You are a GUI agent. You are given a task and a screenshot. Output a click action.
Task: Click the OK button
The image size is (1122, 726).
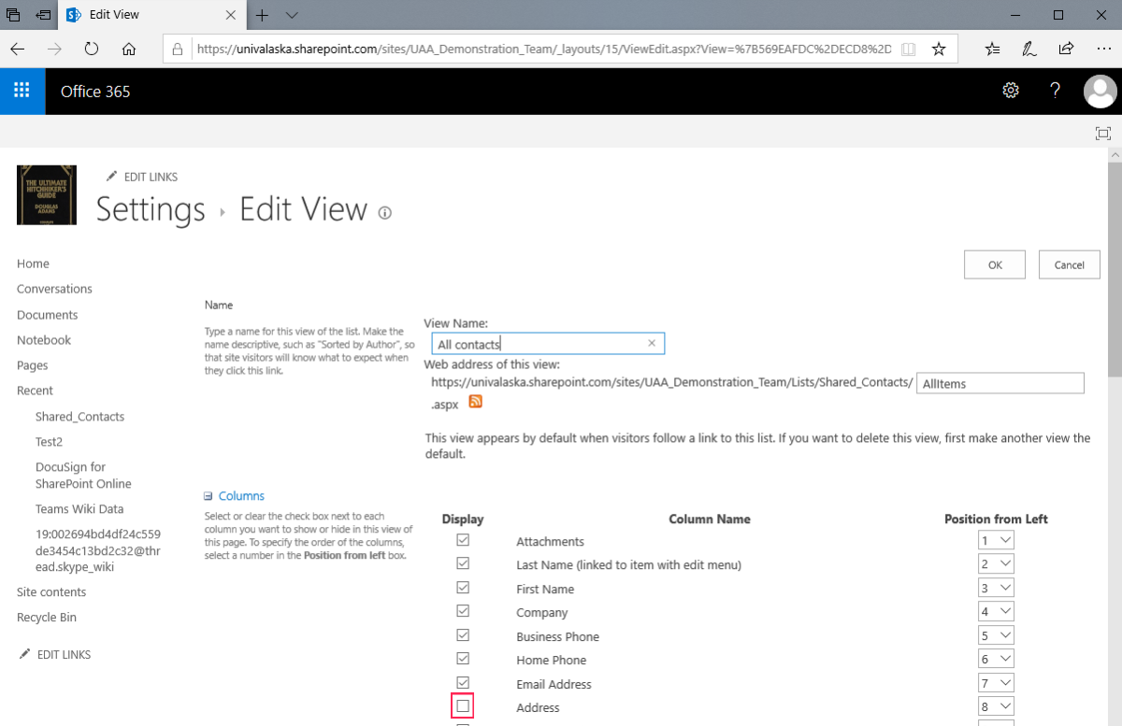(x=994, y=264)
